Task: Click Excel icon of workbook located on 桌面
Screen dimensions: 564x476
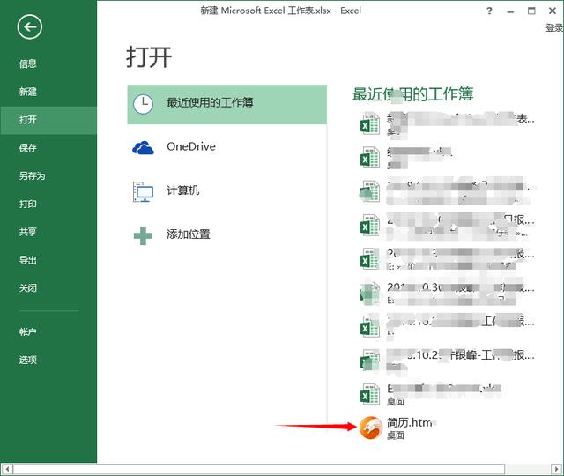Action: 370,394
